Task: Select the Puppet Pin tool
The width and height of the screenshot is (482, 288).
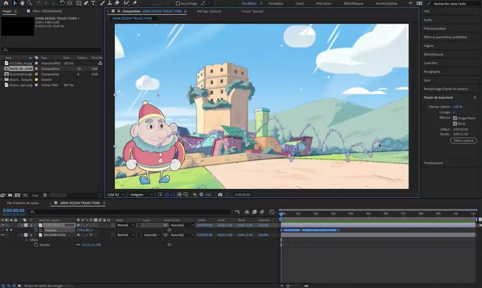Action: (135, 3)
